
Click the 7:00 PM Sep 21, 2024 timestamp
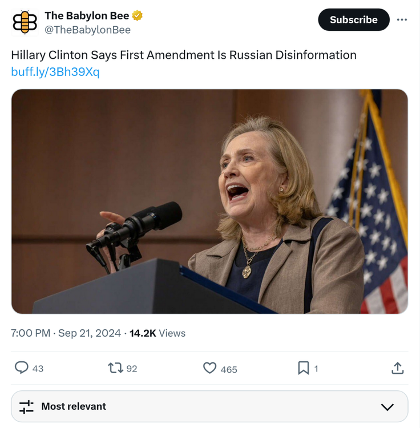click(x=66, y=333)
